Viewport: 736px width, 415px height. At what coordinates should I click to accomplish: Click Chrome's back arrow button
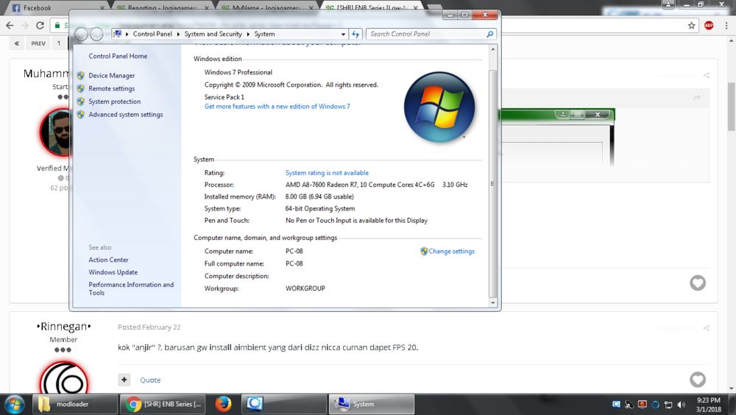pyautogui.click(x=10, y=25)
